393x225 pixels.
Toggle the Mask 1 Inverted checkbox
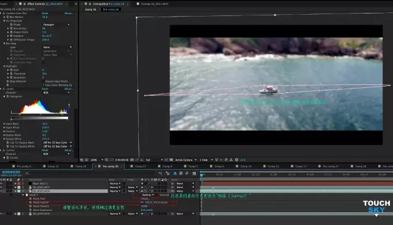164,195
